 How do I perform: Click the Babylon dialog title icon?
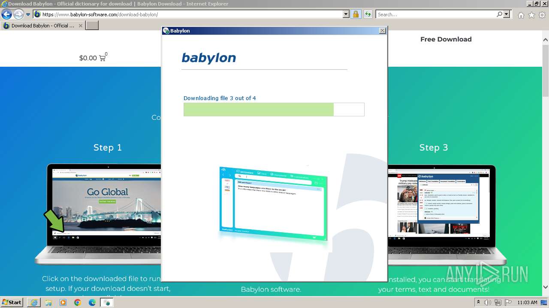tap(166, 31)
